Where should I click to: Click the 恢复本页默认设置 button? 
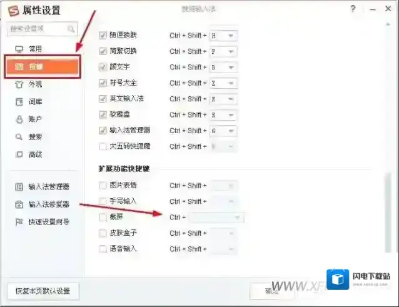(x=43, y=291)
